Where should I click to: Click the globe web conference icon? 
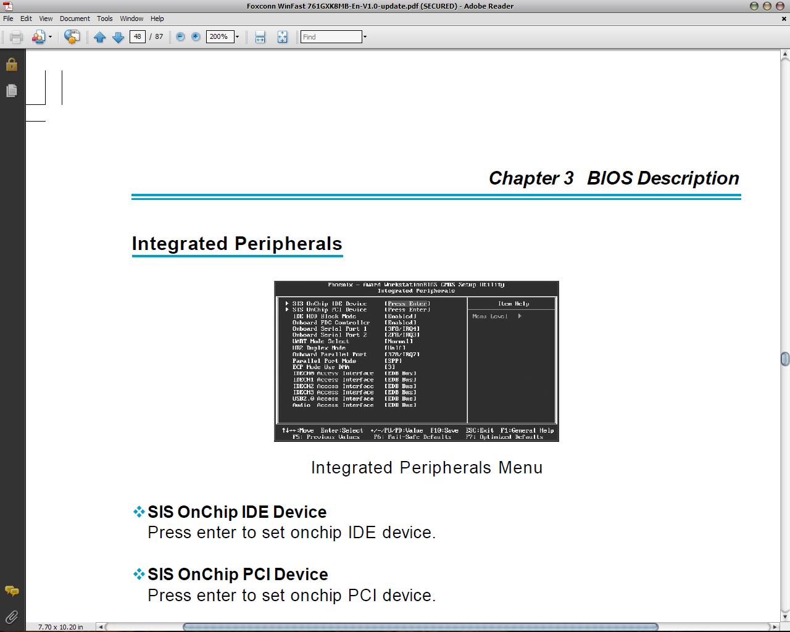[72, 37]
